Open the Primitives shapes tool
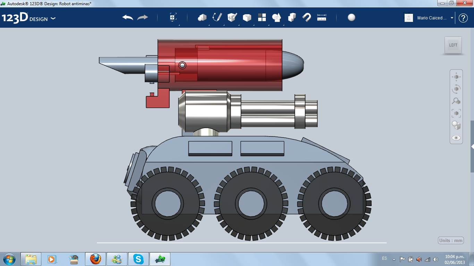This screenshot has width=474, height=266. (202, 17)
